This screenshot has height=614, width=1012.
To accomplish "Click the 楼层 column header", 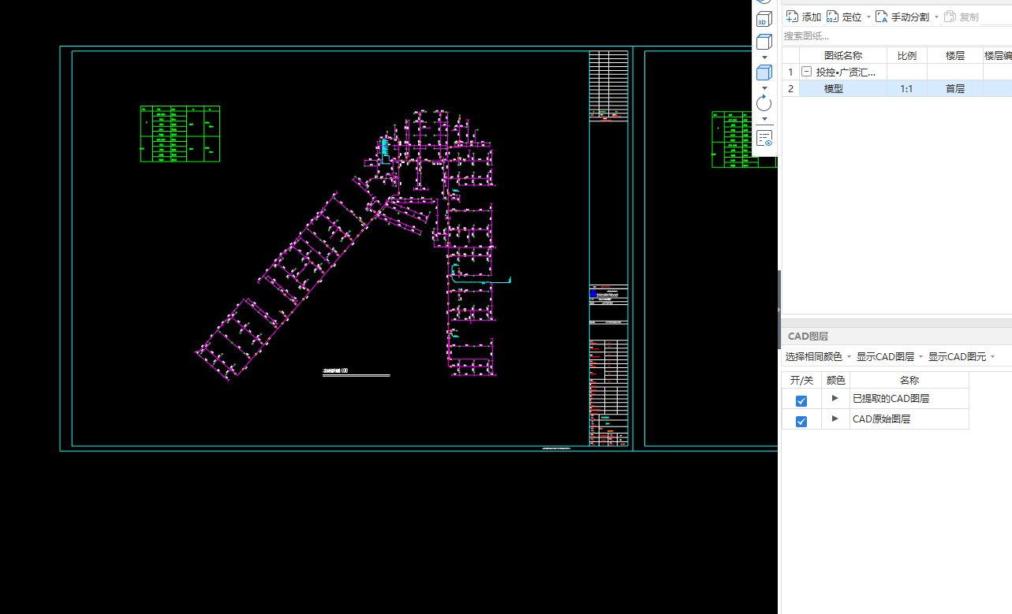I will point(955,55).
